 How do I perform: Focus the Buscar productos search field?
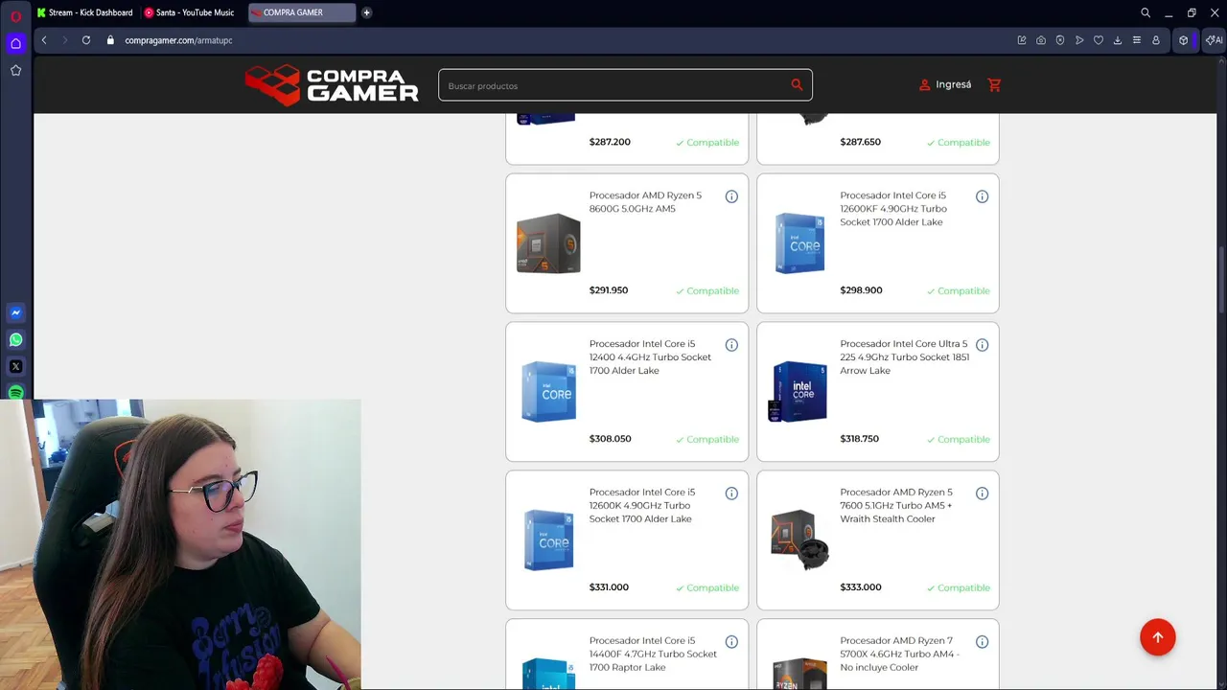click(x=625, y=85)
